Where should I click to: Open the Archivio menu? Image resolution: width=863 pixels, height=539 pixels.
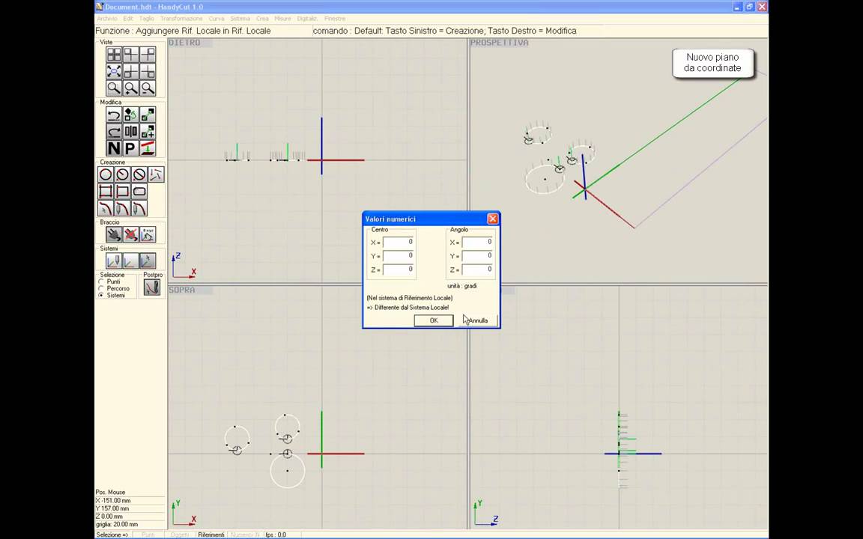(x=107, y=19)
